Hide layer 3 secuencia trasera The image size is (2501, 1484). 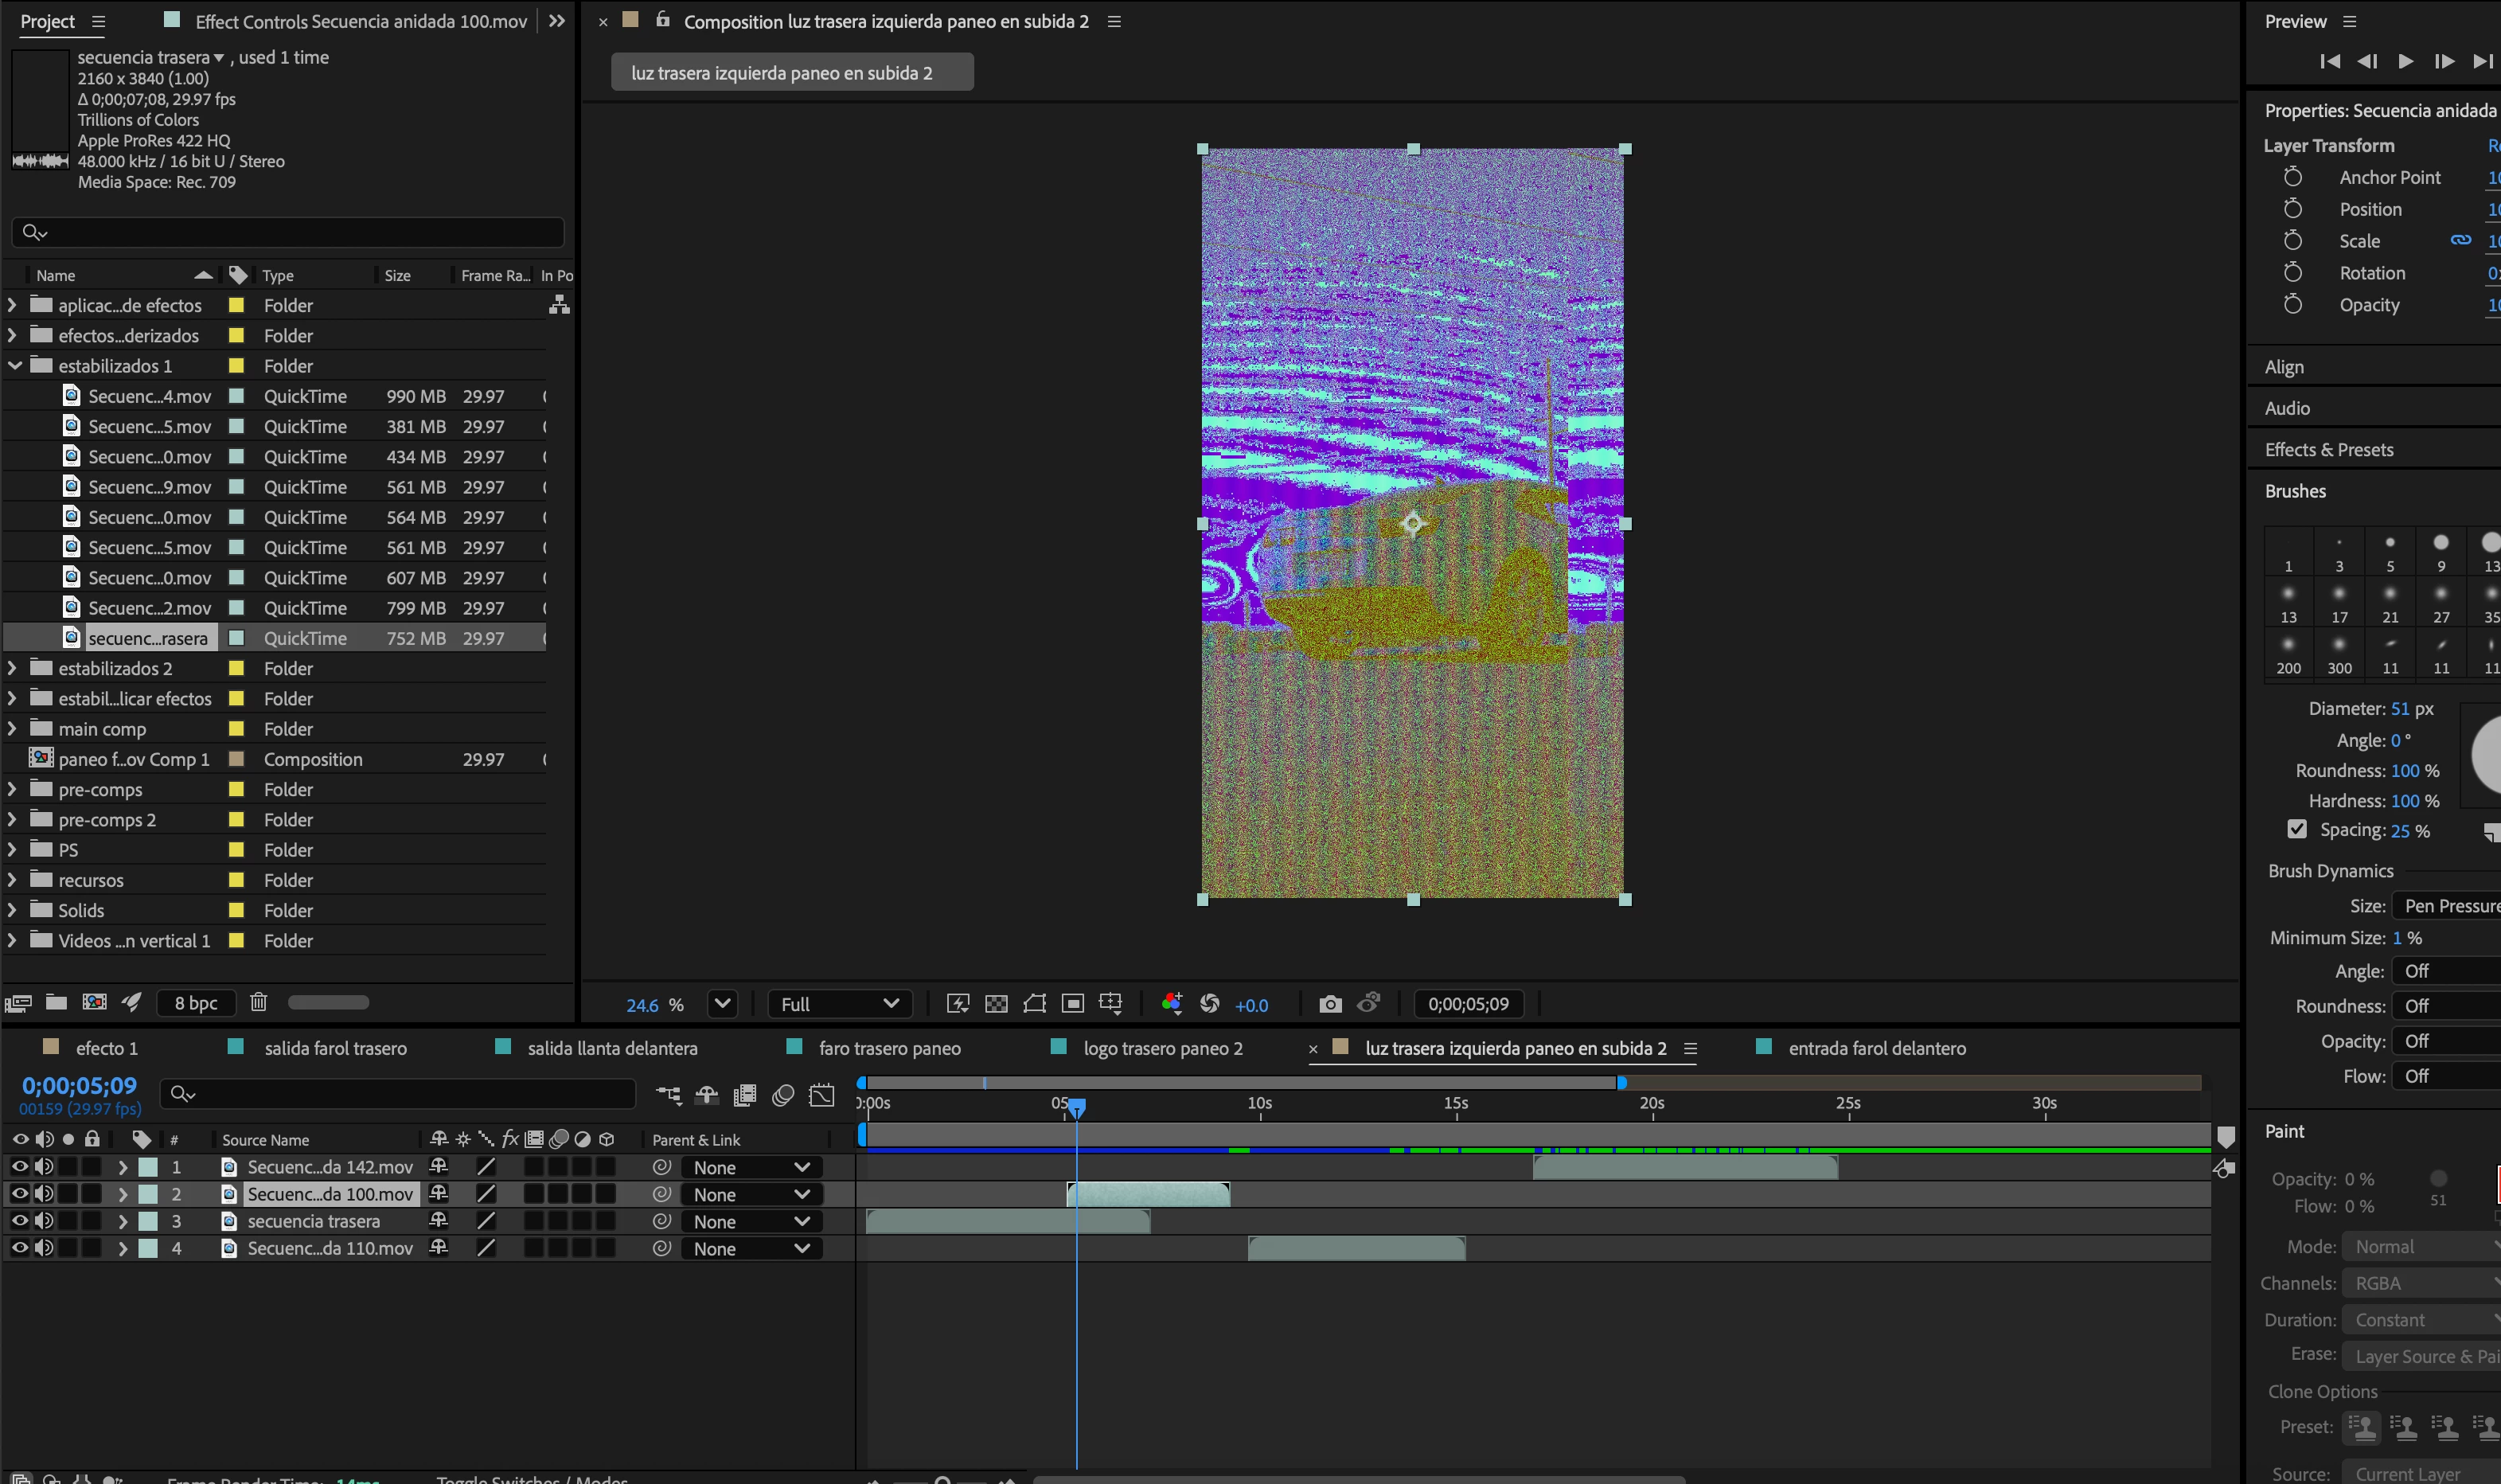coord(19,1221)
